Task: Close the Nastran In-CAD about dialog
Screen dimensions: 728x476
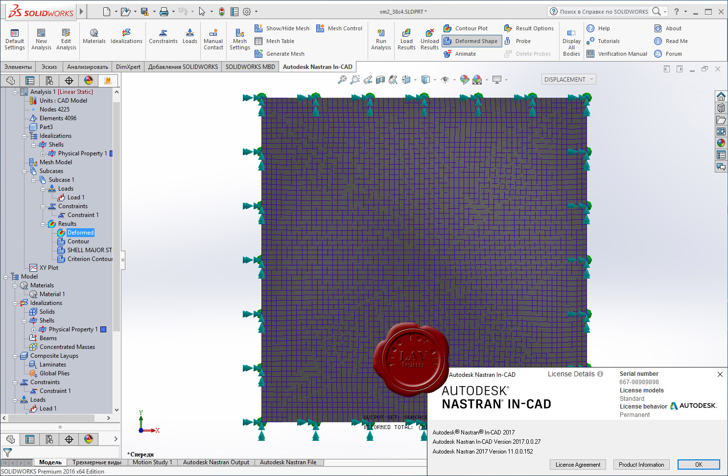Action: tap(720, 374)
